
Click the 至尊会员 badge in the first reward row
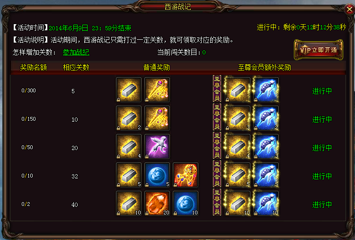click(217, 89)
